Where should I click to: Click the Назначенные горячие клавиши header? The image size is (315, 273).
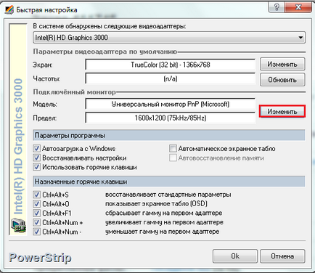[x=169, y=182]
